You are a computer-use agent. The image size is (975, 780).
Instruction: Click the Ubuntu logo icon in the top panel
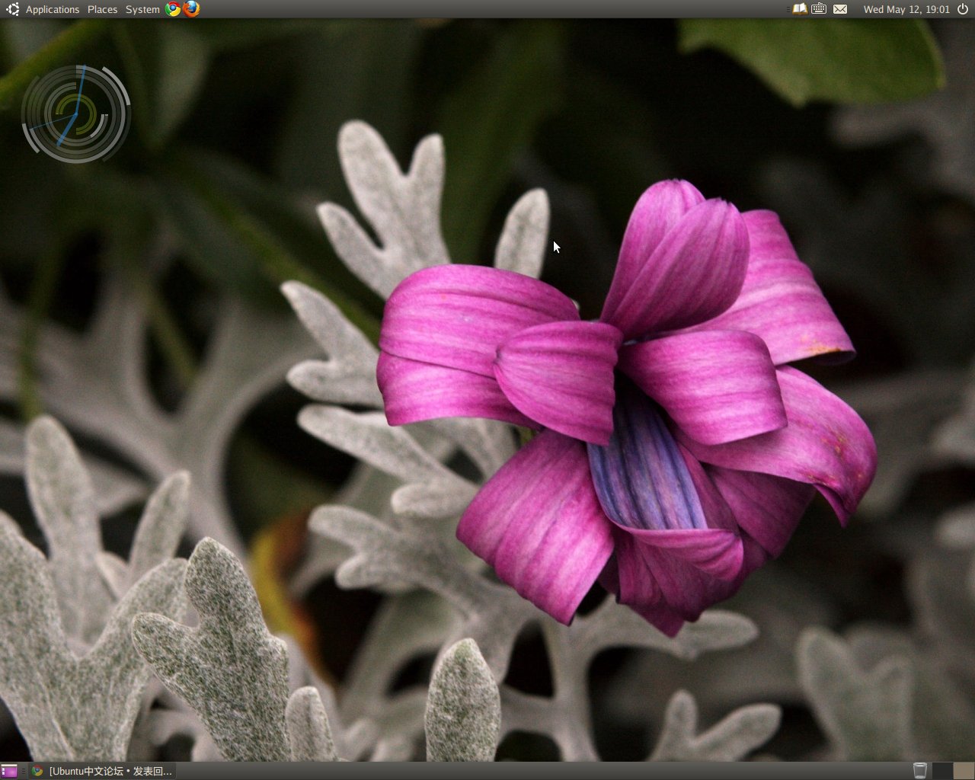pyautogui.click(x=12, y=9)
